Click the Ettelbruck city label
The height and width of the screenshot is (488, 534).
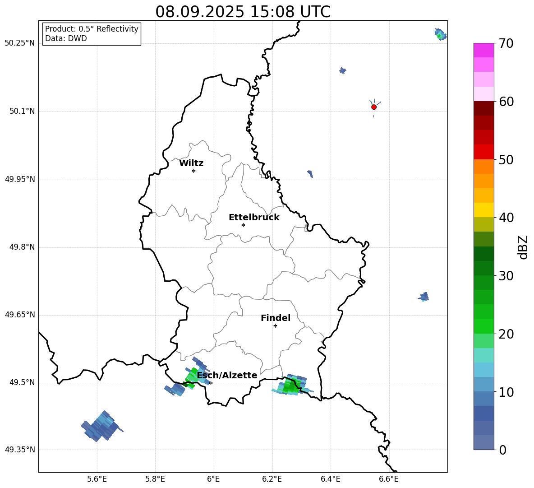(254, 217)
